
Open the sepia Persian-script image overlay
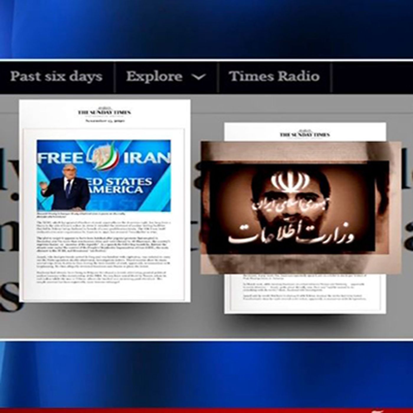(301, 207)
